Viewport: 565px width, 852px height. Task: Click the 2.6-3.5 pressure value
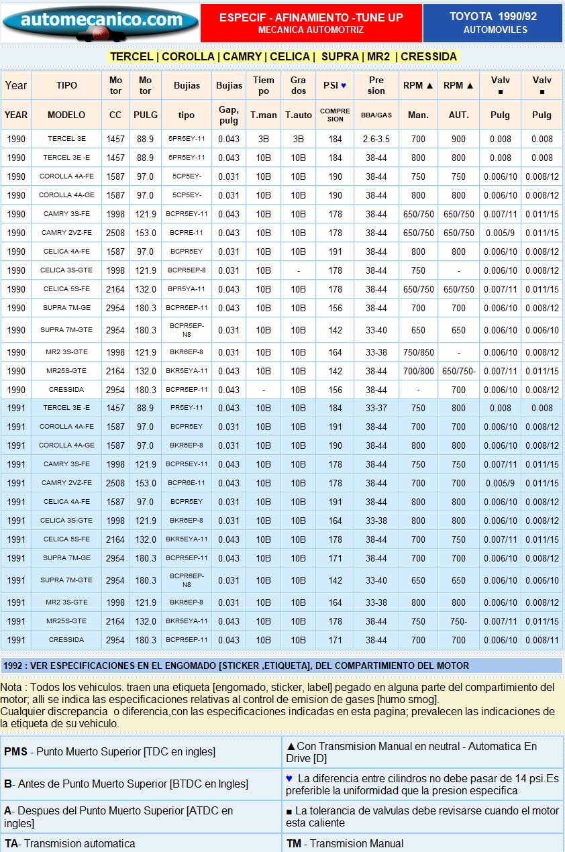coord(376,139)
